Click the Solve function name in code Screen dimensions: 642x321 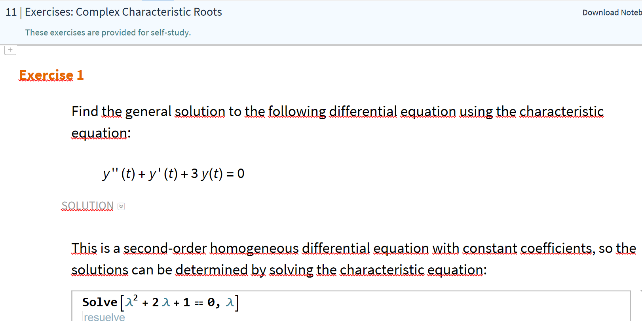click(x=100, y=302)
